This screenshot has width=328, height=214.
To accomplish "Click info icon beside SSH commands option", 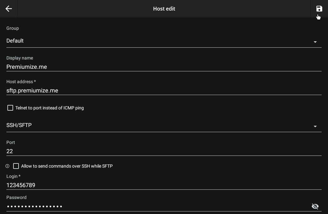I will (7, 166).
